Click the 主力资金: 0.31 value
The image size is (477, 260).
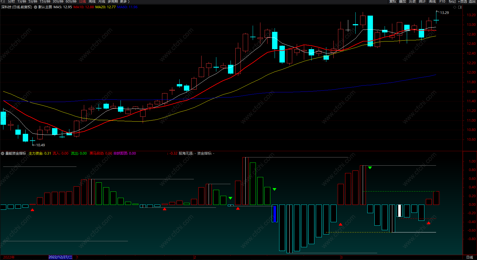(x=40, y=153)
